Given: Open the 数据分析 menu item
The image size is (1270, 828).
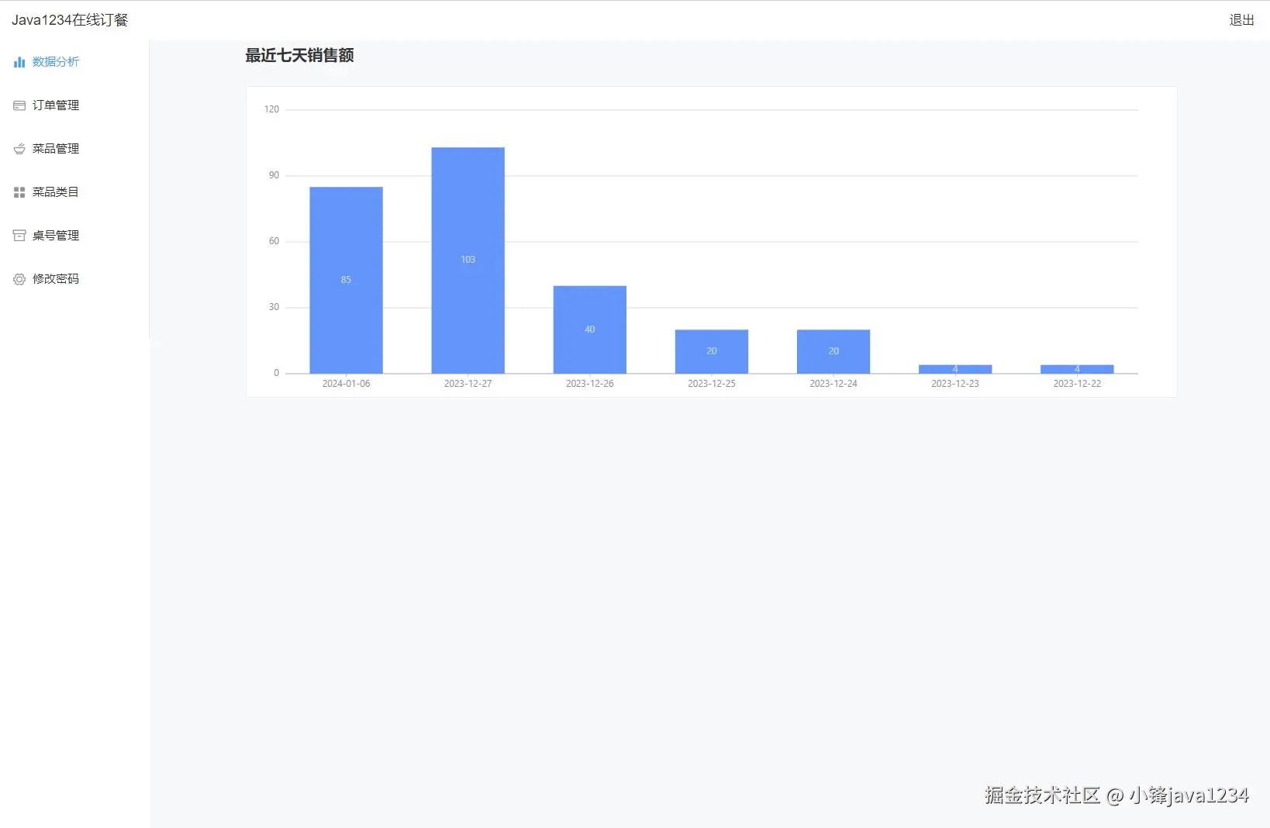Looking at the screenshot, I should [74, 62].
